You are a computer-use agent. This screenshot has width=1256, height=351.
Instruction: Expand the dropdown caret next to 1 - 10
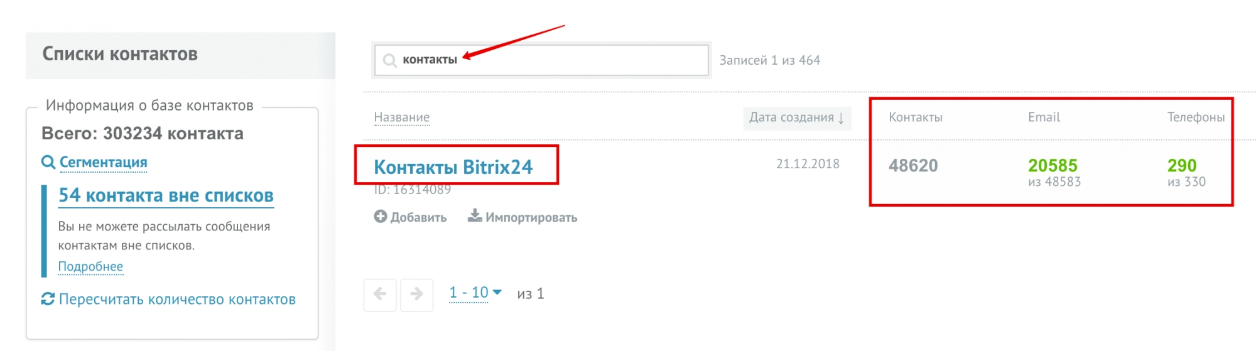(x=497, y=292)
